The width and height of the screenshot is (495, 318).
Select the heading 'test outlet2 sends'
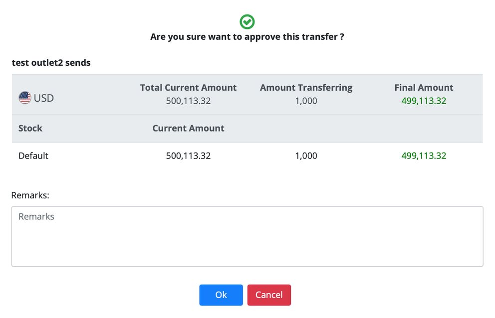[x=50, y=62]
